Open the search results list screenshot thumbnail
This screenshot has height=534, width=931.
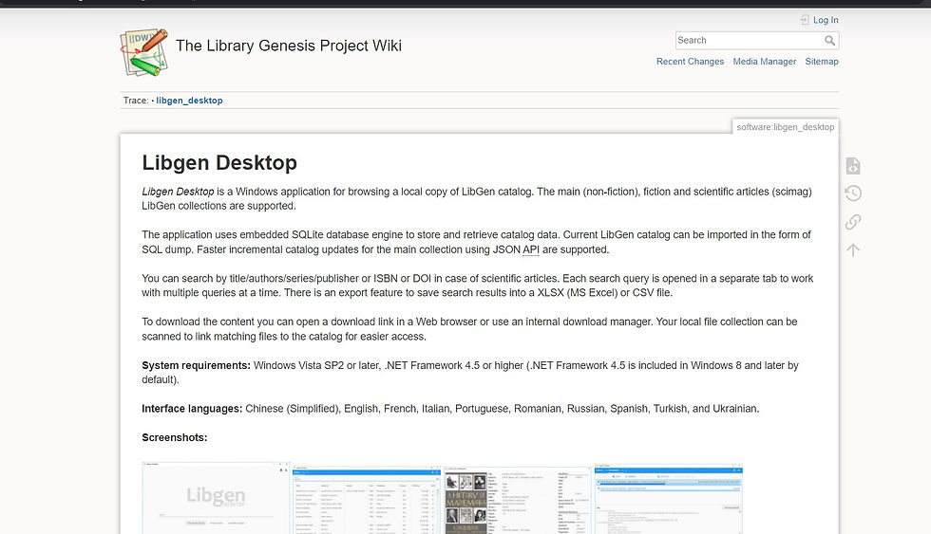coord(367,499)
